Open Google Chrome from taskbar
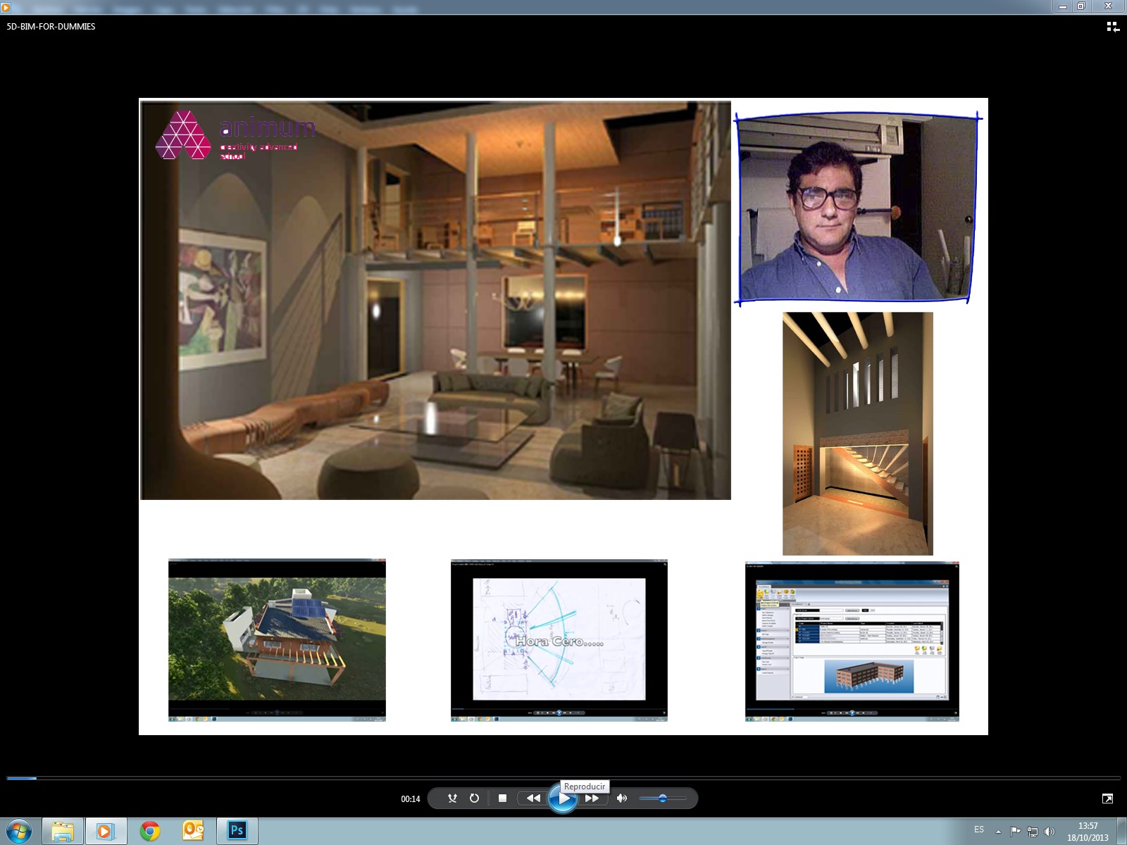1127x845 pixels. pos(149,831)
